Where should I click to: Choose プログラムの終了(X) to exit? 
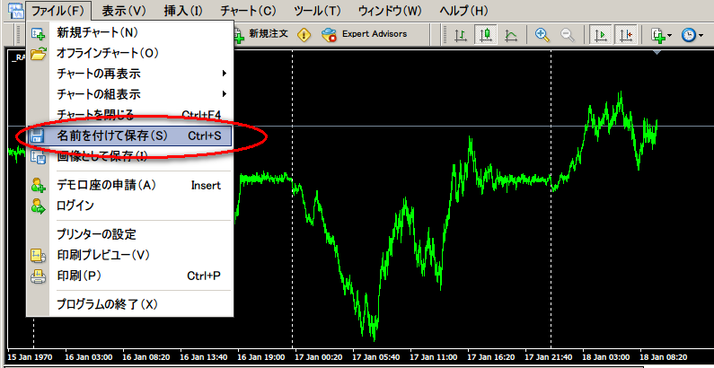point(129,304)
